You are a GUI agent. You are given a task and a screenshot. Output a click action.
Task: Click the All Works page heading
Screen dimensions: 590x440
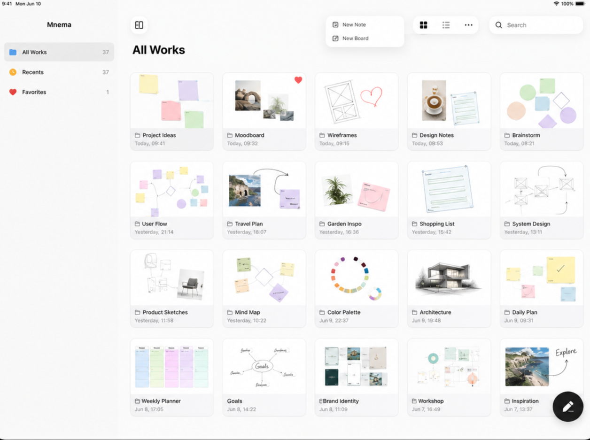click(159, 50)
